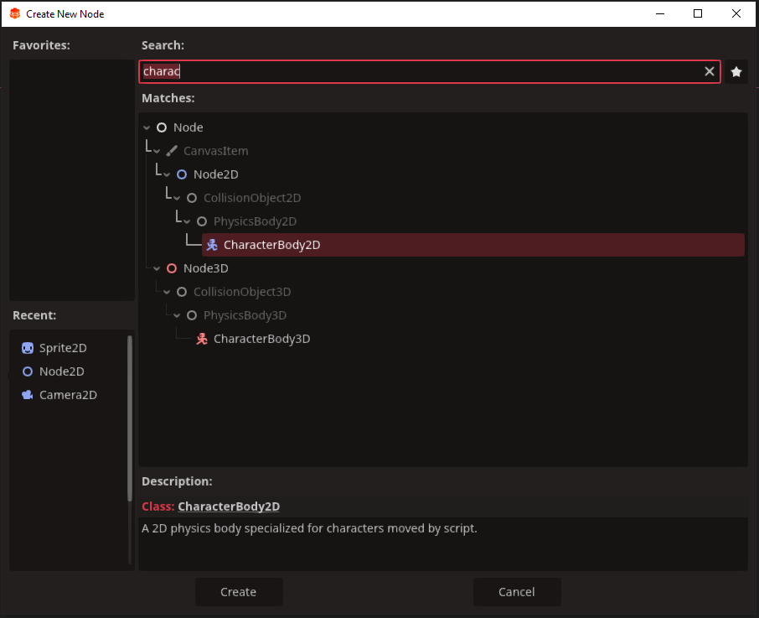The image size is (759, 618).
Task: Click the PhysicsBody3D label
Action: [245, 315]
